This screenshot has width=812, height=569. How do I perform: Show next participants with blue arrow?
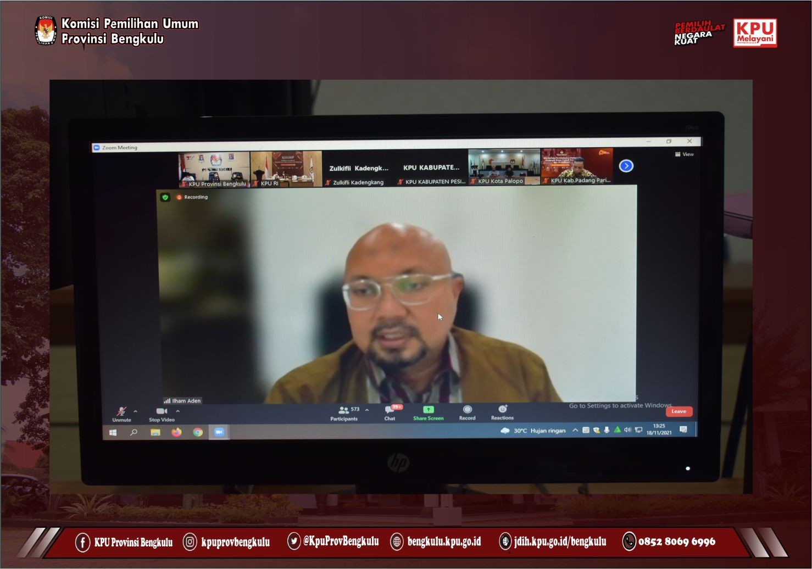click(x=626, y=166)
